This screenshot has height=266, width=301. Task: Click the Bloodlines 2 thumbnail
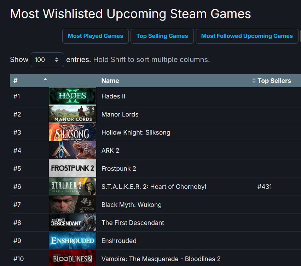72,258
